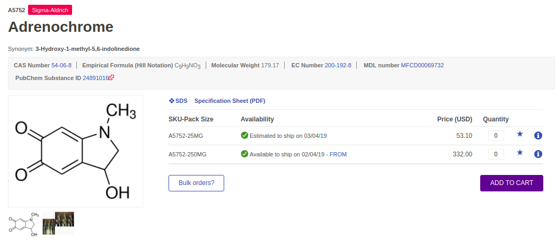
Task: Open the Specification Sheet (PDF) link
Action: click(x=230, y=101)
